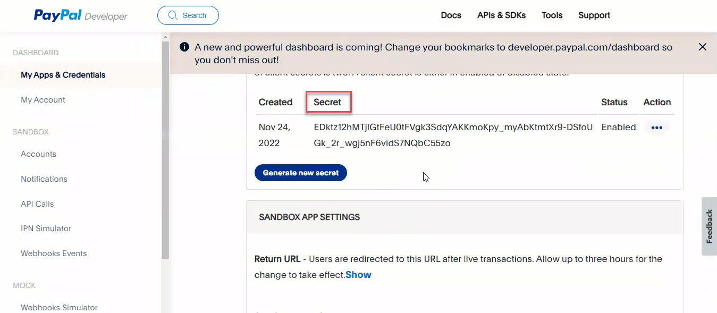Viewport: 717px width, 313px height.
Task: Open the APIs & SDKs menu
Action: (501, 15)
